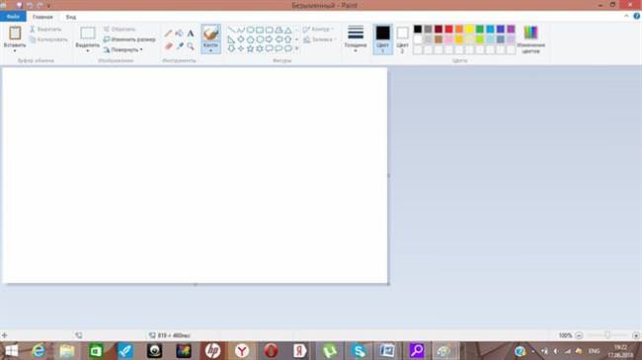The width and height of the screenshot is (642, 360).
Task: Select the Fill with color bucket tool
Action: [x=180, y=34]
